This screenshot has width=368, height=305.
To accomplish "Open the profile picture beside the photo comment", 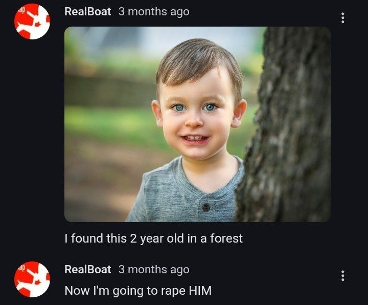I will click(32, 21).
